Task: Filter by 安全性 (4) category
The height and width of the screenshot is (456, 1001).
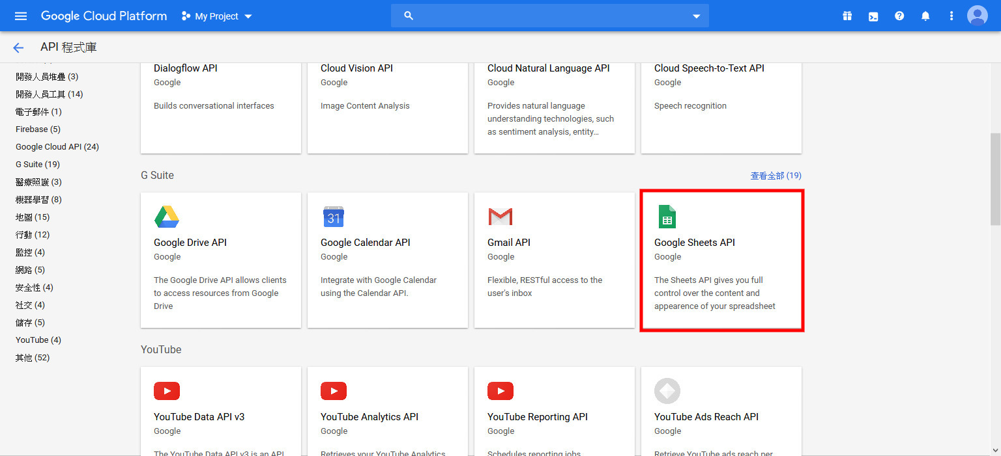Action: point(35,288)
